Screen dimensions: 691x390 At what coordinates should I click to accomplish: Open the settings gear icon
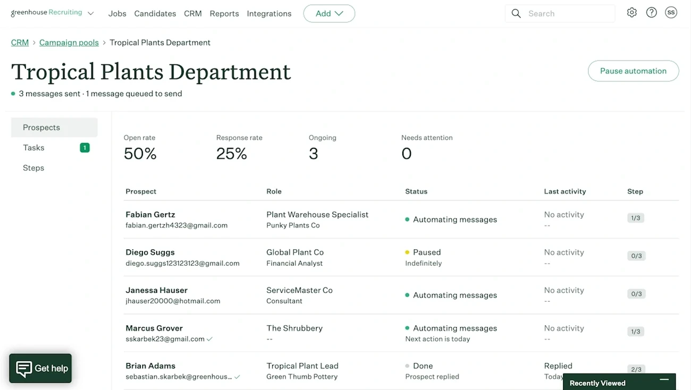pyautogui.click(x=631, y=13)
